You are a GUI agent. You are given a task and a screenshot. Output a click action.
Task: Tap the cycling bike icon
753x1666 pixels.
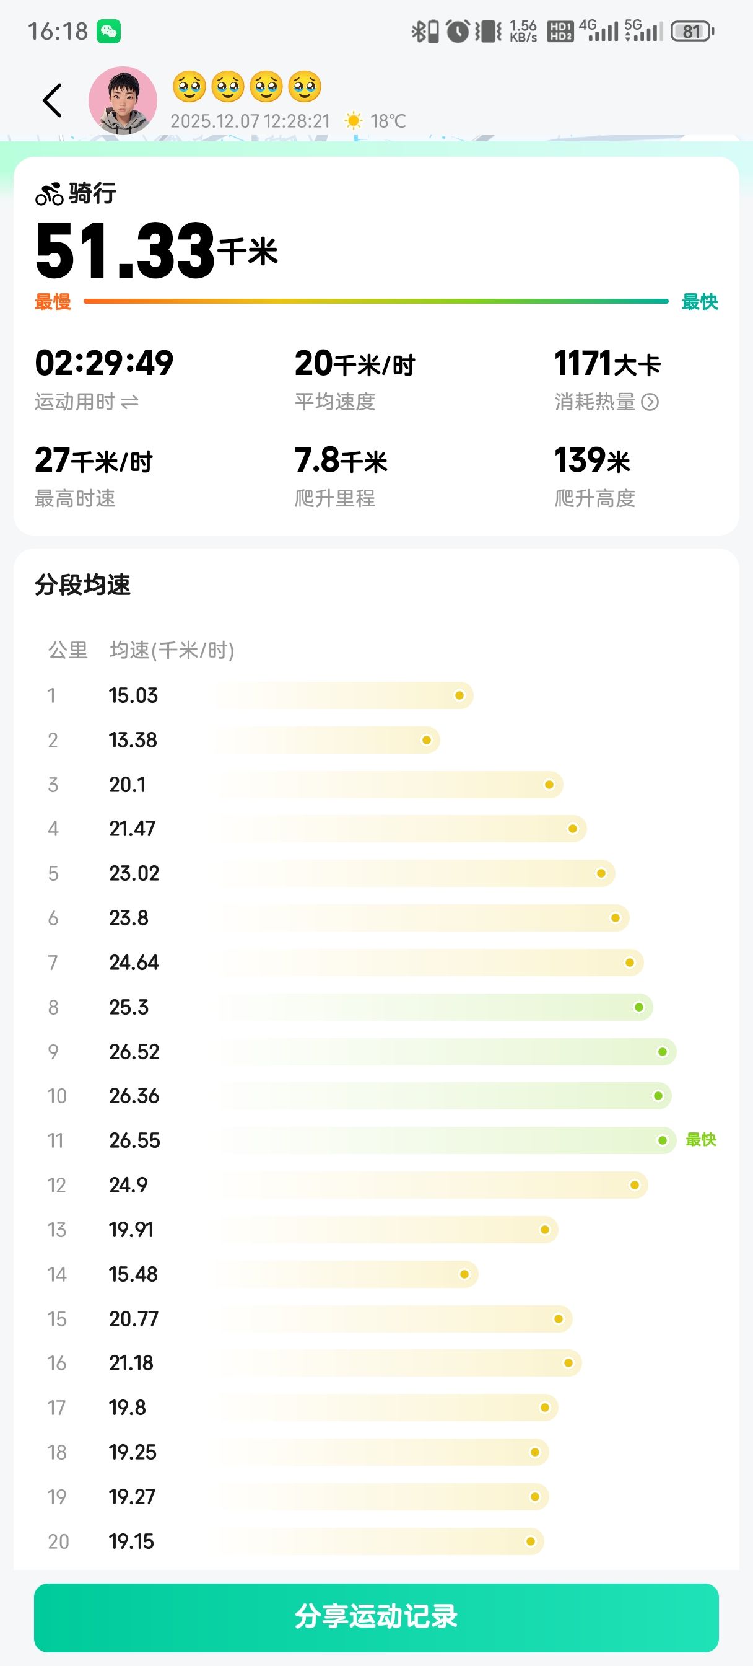pyautogui.click(x=49, y=193)
